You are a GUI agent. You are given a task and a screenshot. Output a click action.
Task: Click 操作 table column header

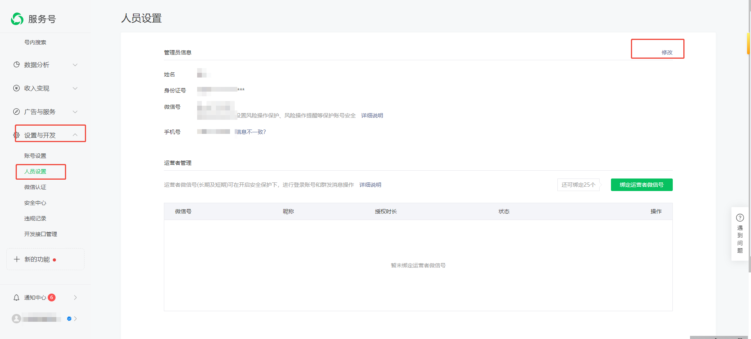(x=656, y=211)
